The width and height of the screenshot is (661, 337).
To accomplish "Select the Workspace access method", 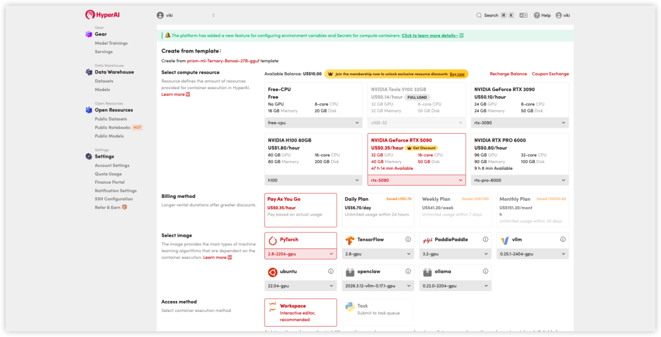I will click(x=301, y=313).
